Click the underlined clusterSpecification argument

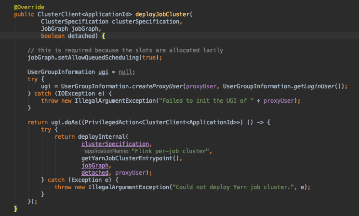(x=116, y=144)
